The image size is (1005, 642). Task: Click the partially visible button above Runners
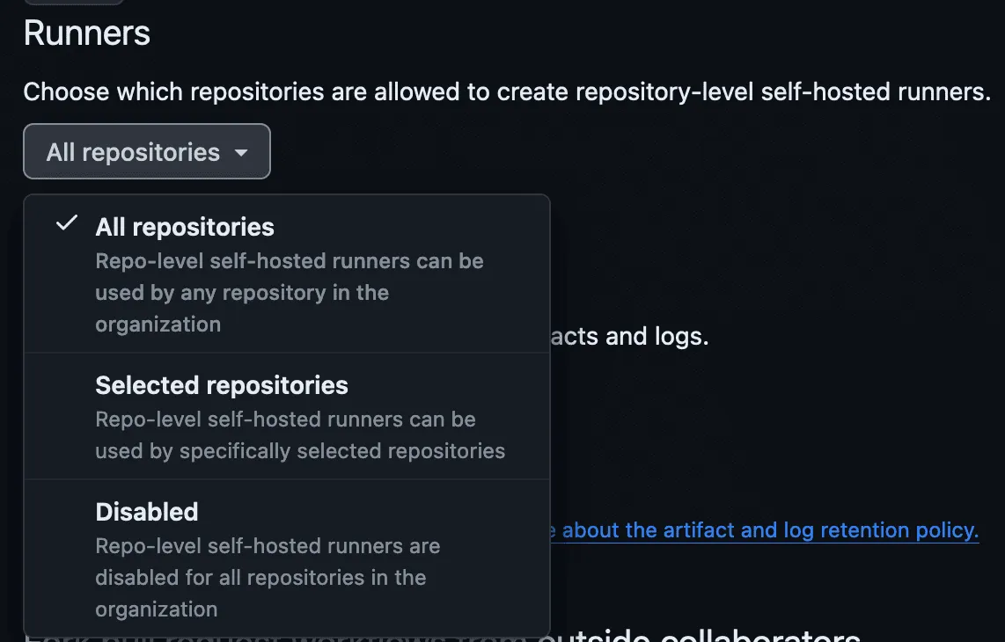(x=74, y=3)
